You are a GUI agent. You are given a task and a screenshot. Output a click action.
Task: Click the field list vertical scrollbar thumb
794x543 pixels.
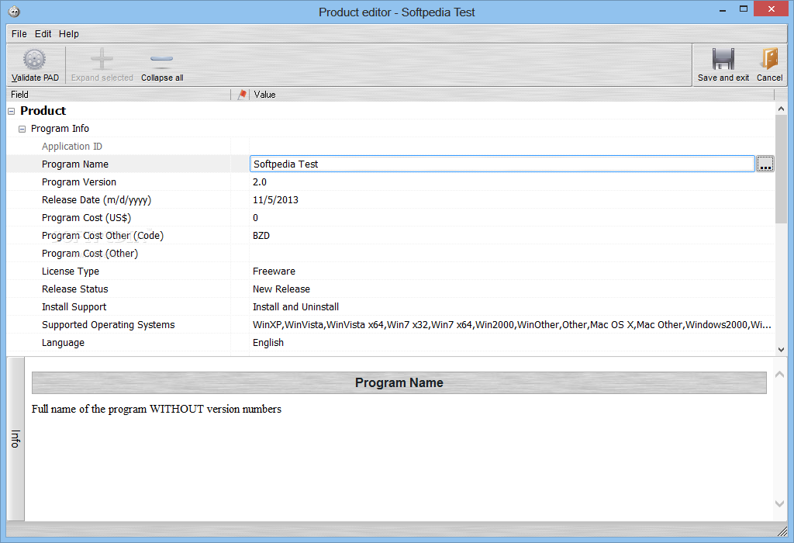(781, 168)
